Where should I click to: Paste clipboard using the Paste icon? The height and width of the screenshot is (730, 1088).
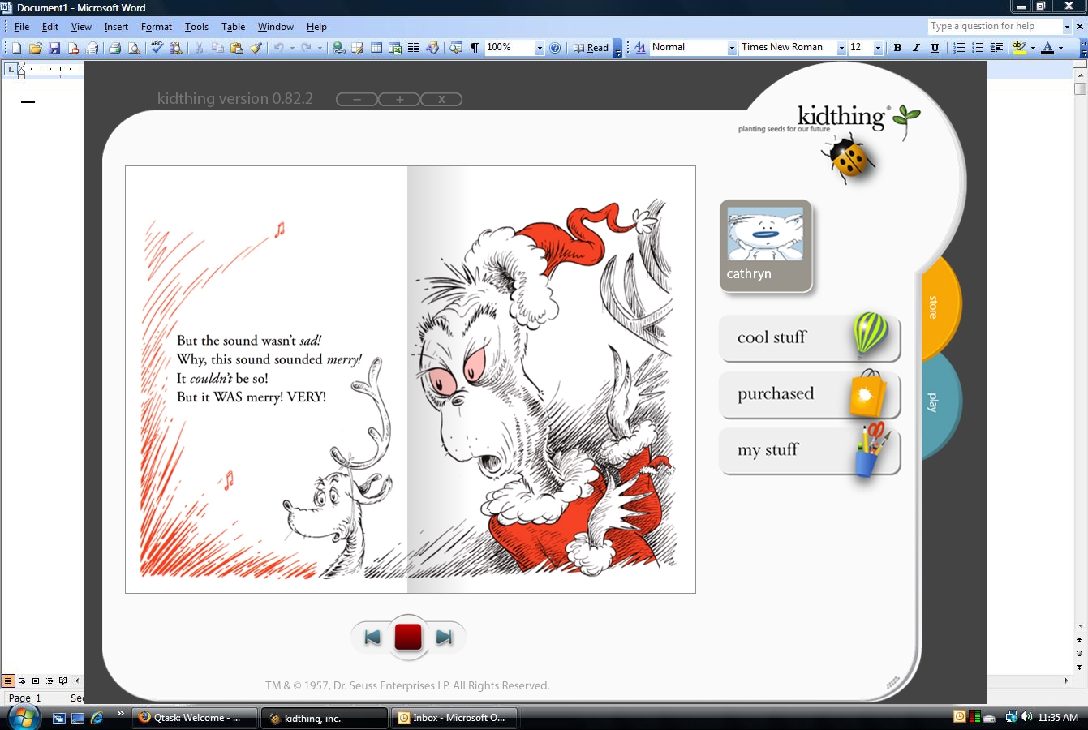point(237,48)
